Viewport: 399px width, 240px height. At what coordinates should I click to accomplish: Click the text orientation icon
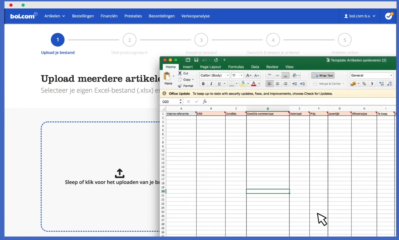pos(295,75)
